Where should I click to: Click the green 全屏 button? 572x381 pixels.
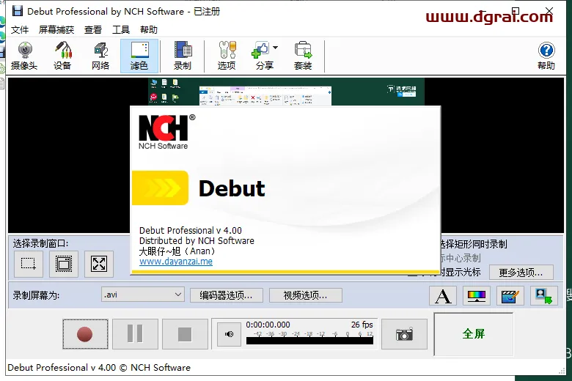(x=474, y=333)
